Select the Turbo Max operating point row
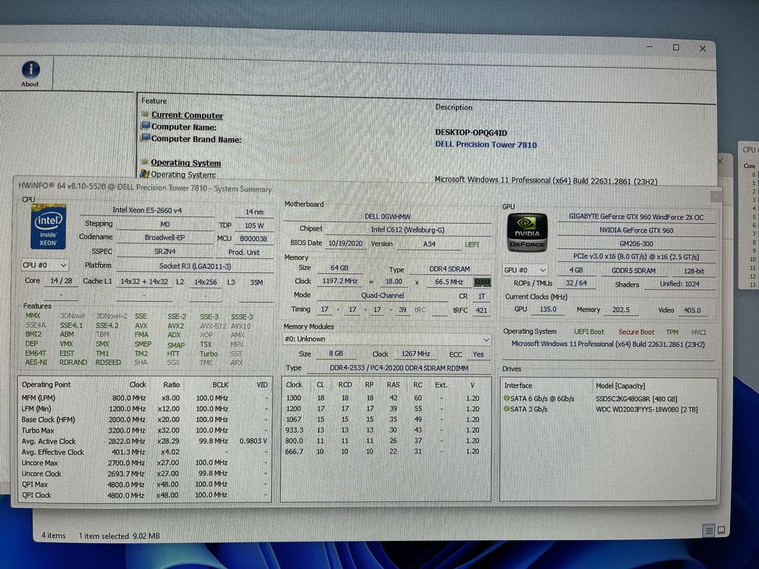Image resolution: width=759 pixels, height=569 pixels. pyautogui.click(x=145, y=430)
